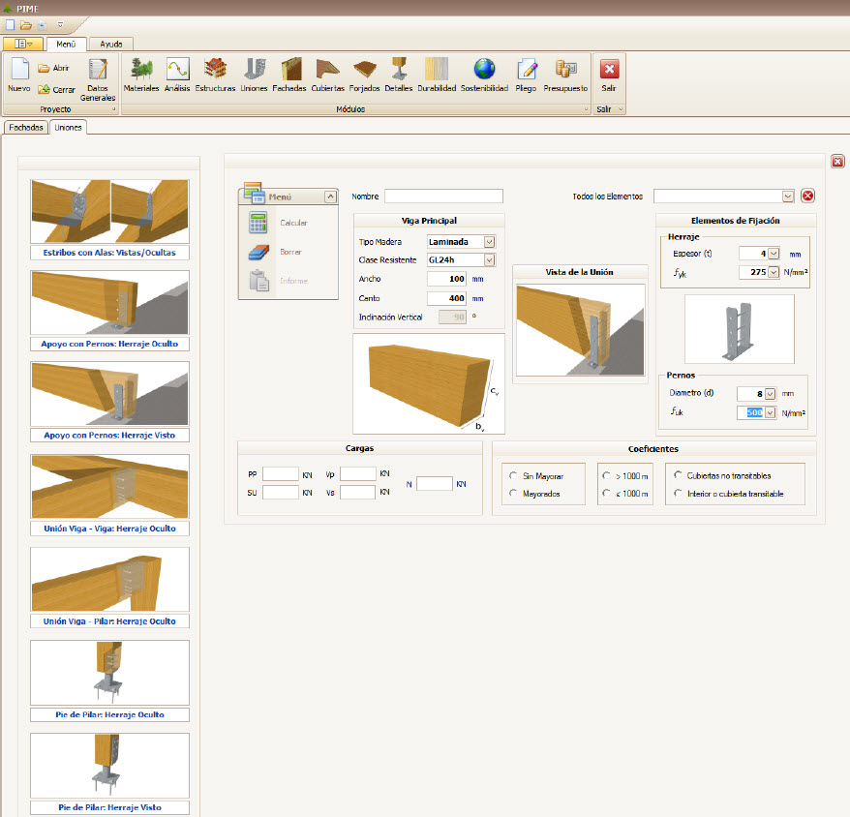Image resolution: width=850 pixels, height=817 pixels.
Task: Click the Canto value field
Action: point(446,298)
